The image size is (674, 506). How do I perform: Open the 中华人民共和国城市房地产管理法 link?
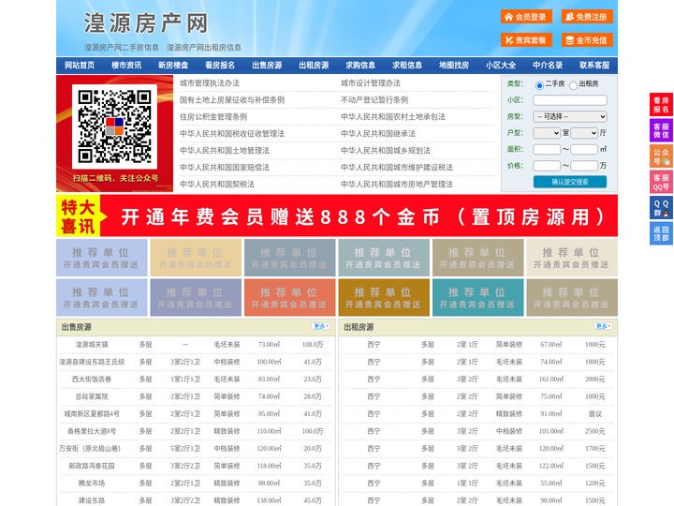click(397, 185)
